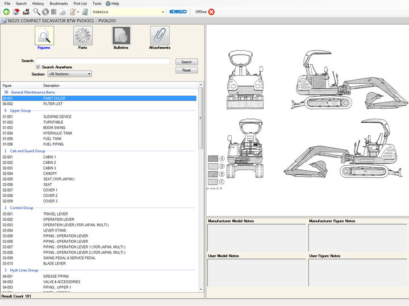Select figure 04-002 VALVE & ACCESSORIES
This screenshot has width=409, height=306.
(99, 282)
